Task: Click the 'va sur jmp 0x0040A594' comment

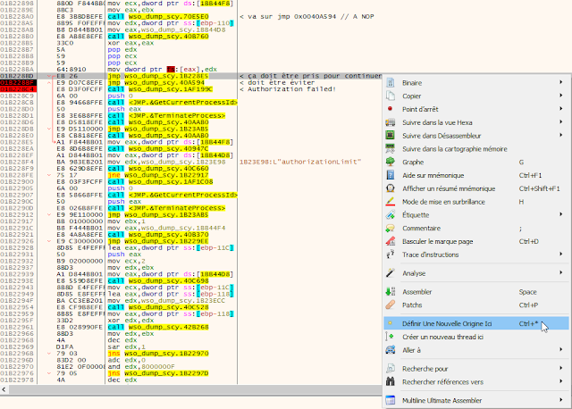Action: 307,16
